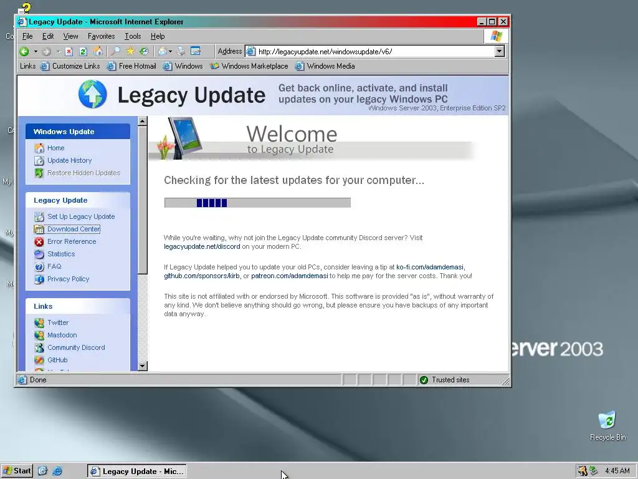Click the Update History clock icon

point(39,160)
